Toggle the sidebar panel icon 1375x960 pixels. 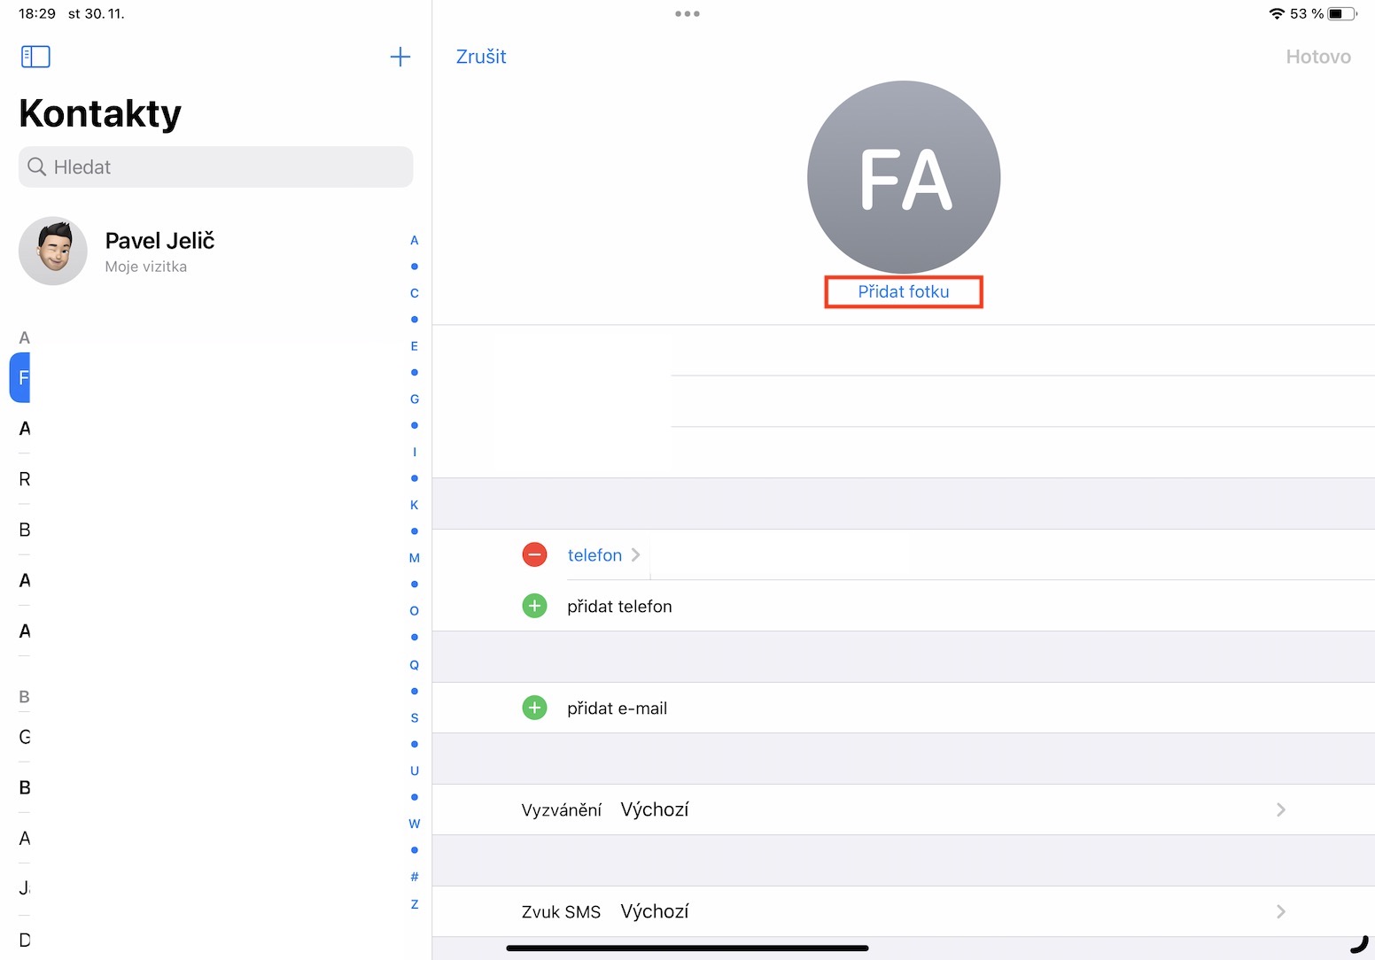tap(35, 57)
